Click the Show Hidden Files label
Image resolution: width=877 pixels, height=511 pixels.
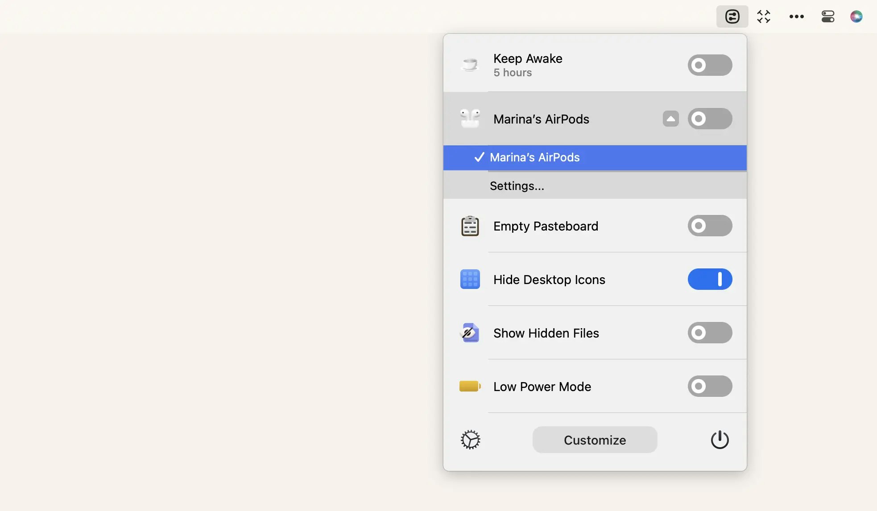click(x=546, y=333)
